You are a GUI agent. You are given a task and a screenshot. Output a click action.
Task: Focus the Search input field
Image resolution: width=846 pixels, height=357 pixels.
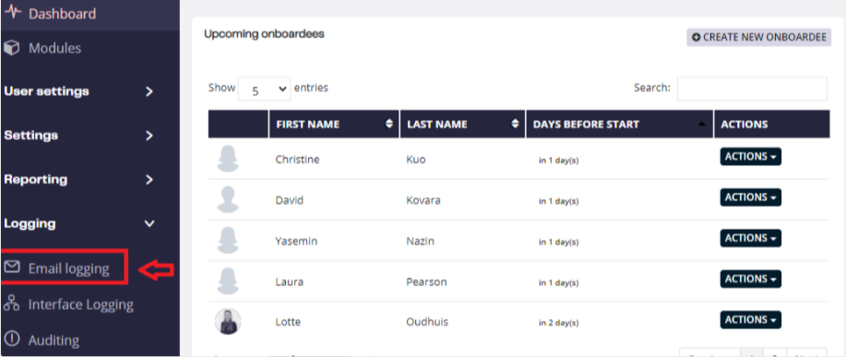pyautogui.click(x=752, y=89)
